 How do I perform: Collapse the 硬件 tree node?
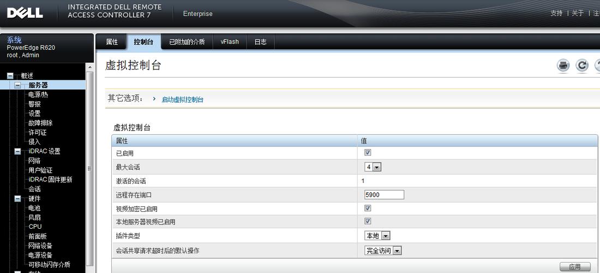click(17, 199)
